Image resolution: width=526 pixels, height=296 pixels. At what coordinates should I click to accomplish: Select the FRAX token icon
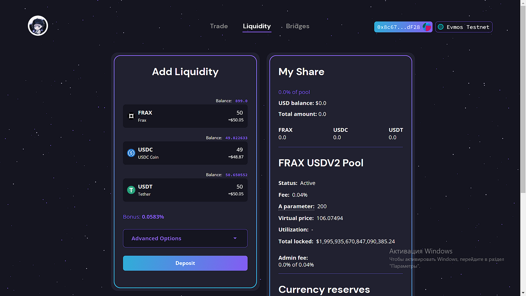pos(131,116)
